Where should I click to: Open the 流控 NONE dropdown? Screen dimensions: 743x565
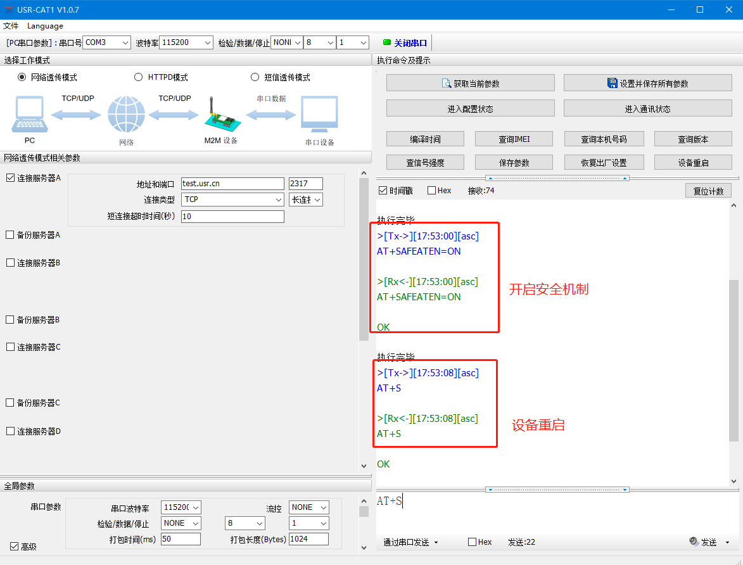pos(309,507)
